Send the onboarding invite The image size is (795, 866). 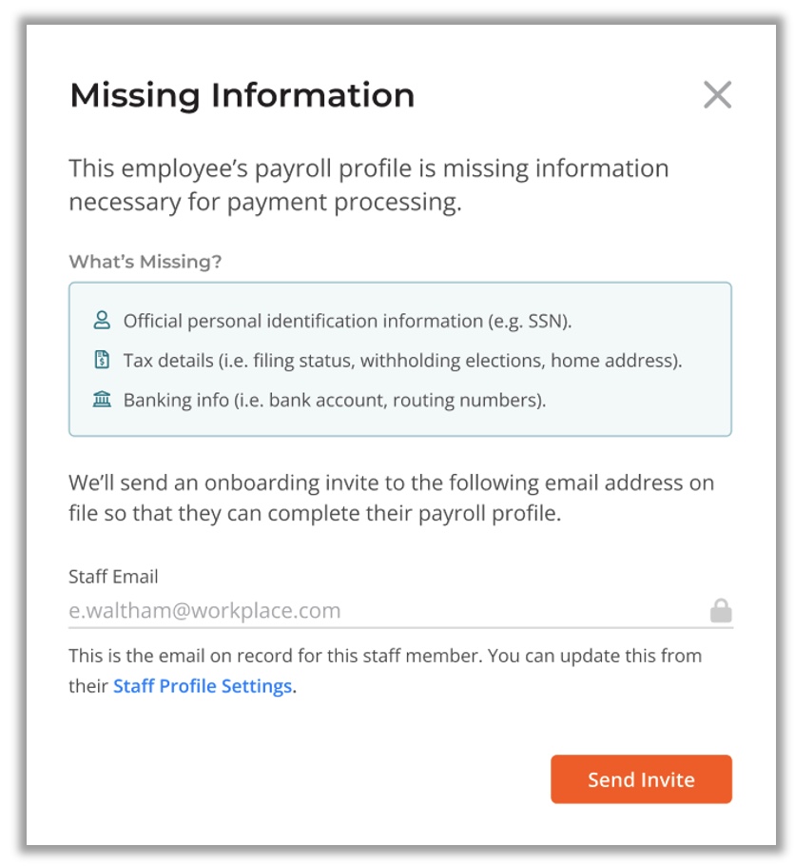(641, 778)
